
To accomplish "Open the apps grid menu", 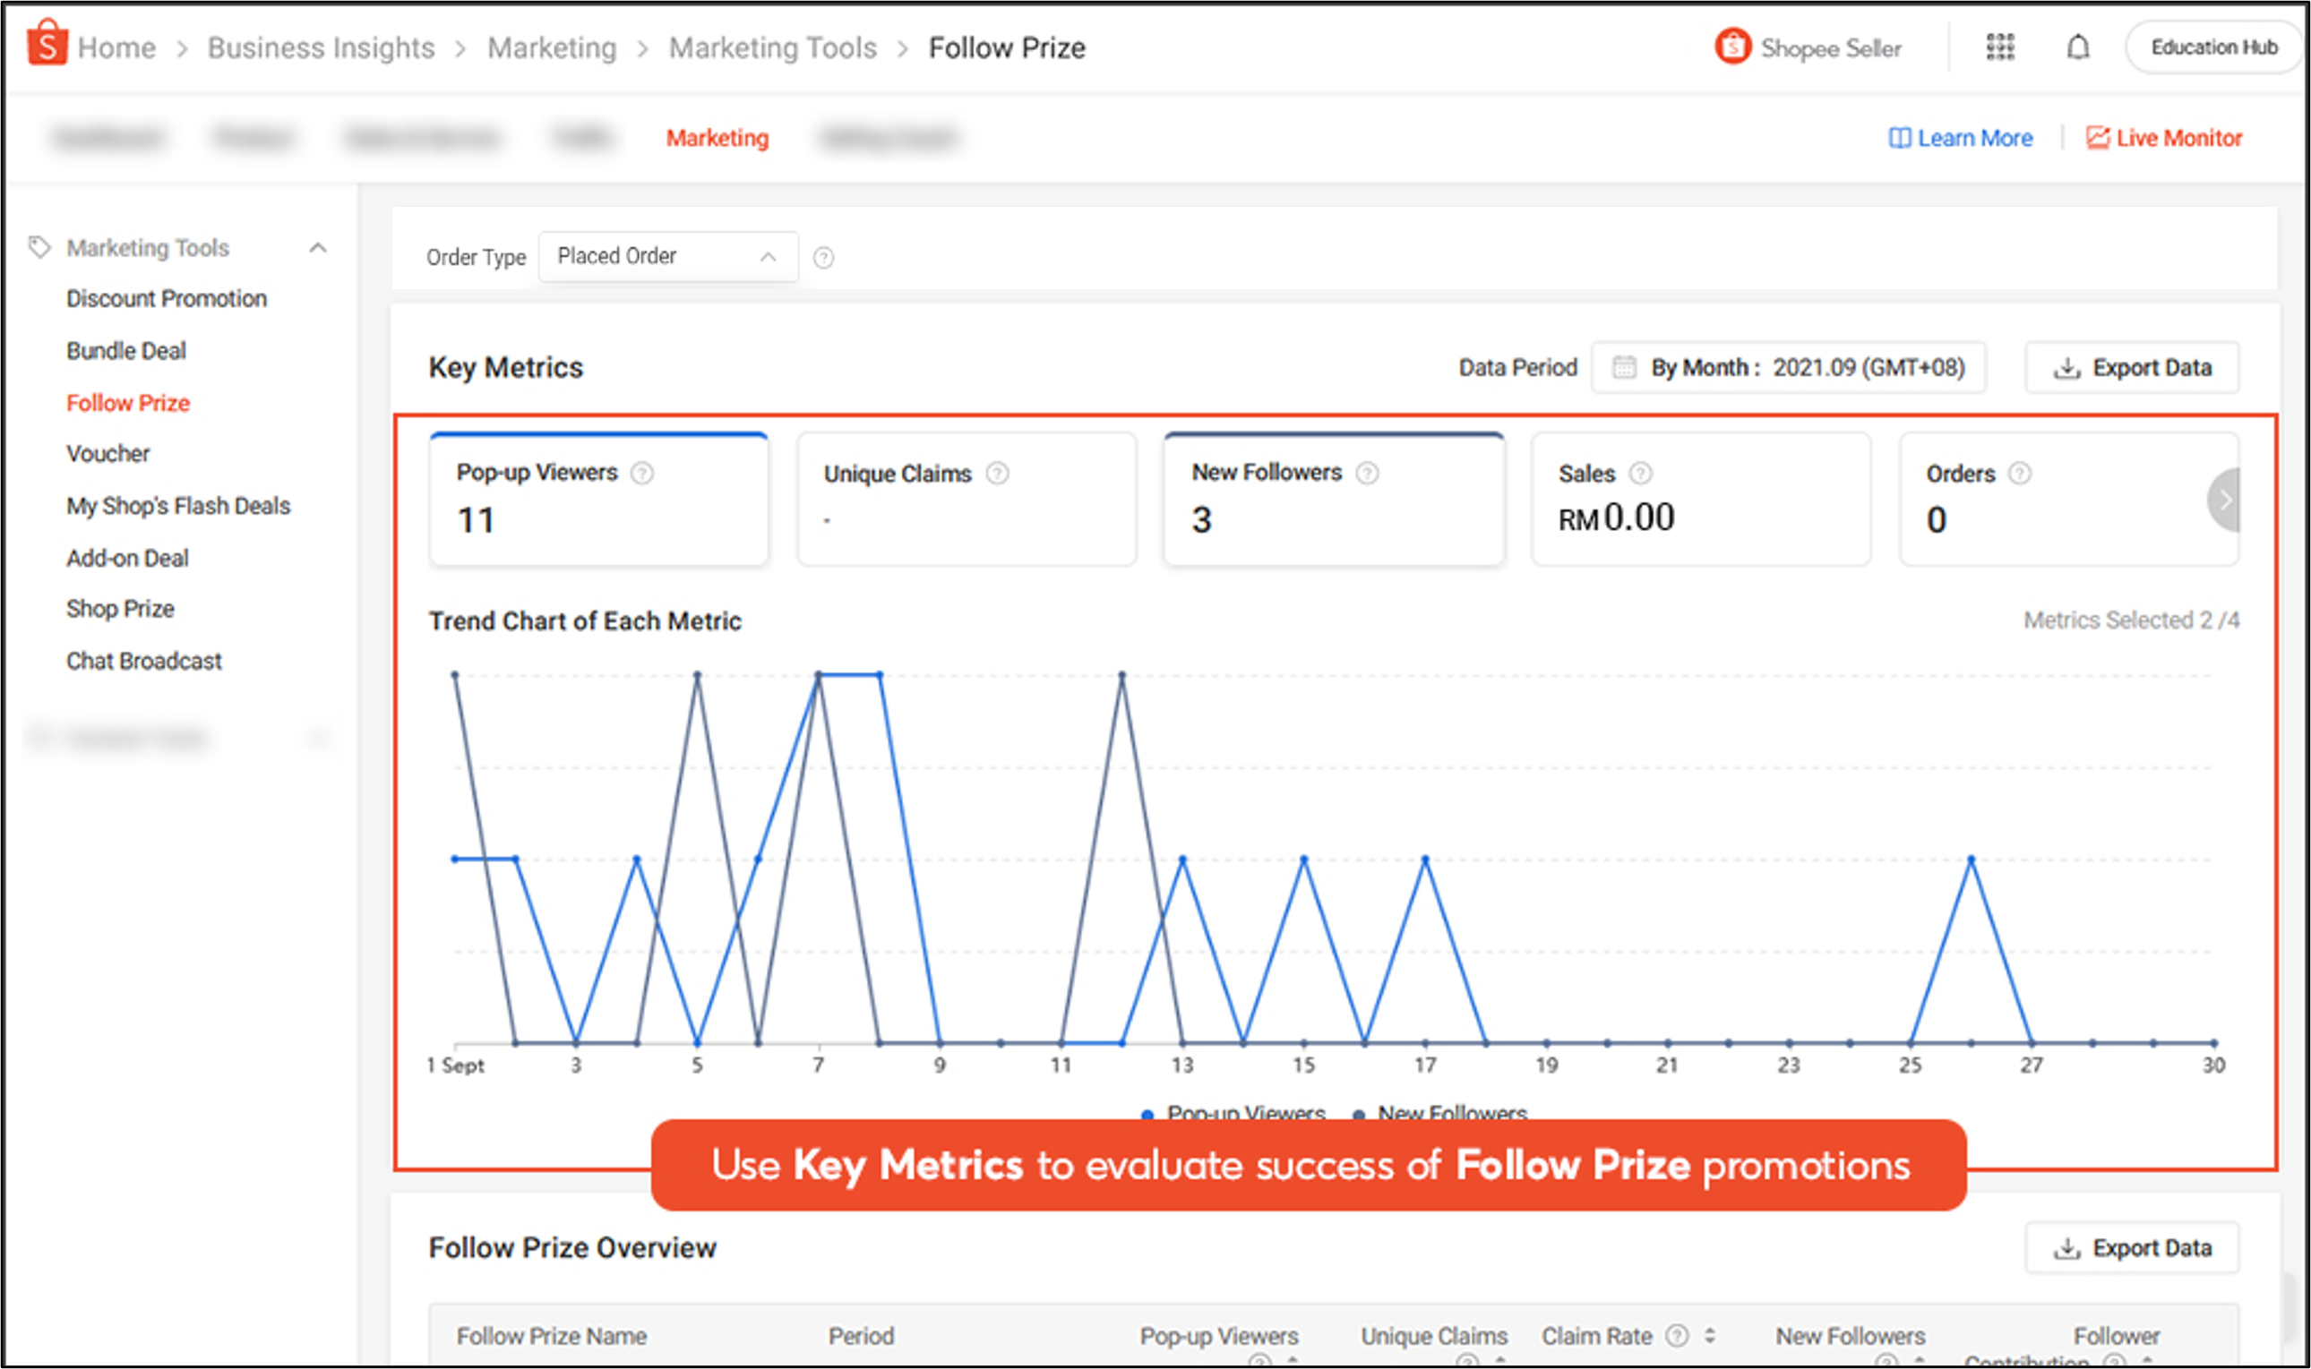I will [1999, 47].
